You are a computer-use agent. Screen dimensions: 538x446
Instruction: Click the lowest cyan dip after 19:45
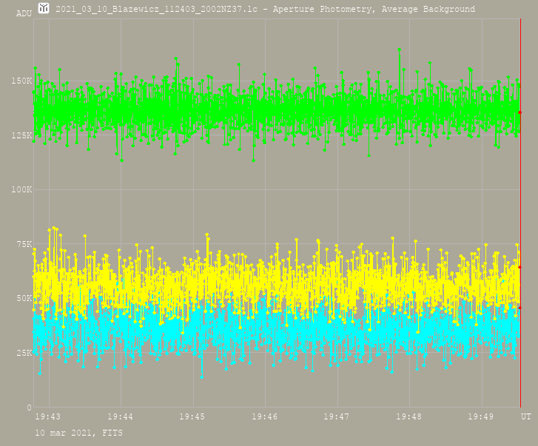pyautogui.click(x=202, y=377)
